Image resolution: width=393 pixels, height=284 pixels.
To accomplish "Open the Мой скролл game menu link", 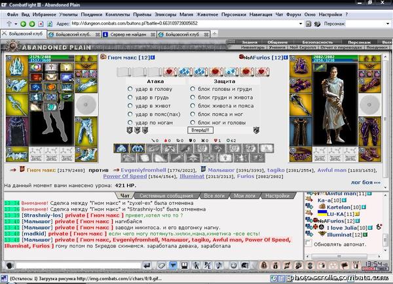I will [x=303, y=47].
